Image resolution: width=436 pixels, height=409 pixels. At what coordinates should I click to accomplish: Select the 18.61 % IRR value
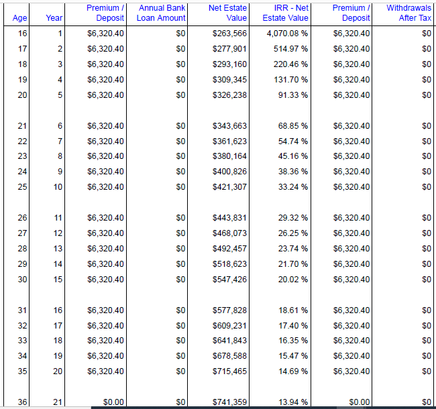pyautogui.click(x=293, y=310)
